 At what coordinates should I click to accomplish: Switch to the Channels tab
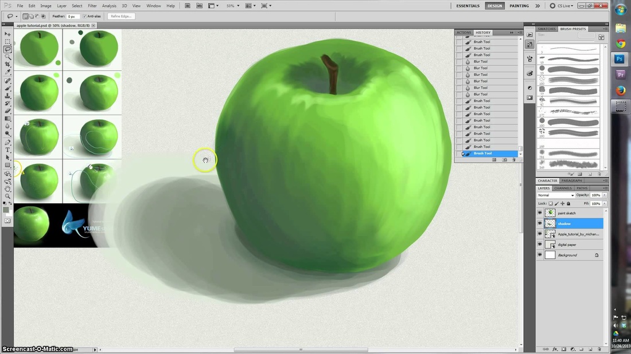[563, 188]
